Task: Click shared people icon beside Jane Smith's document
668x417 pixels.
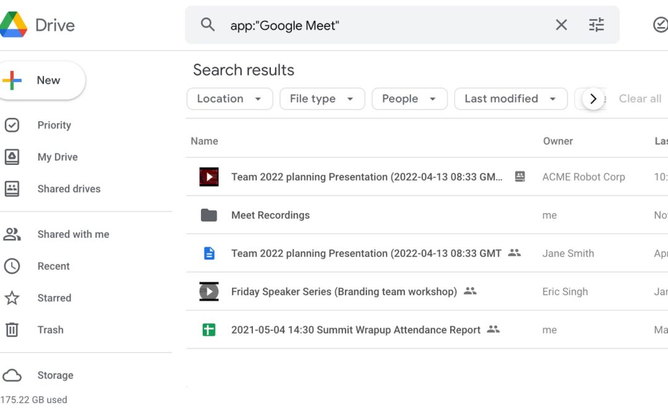Action: point(514,253)
